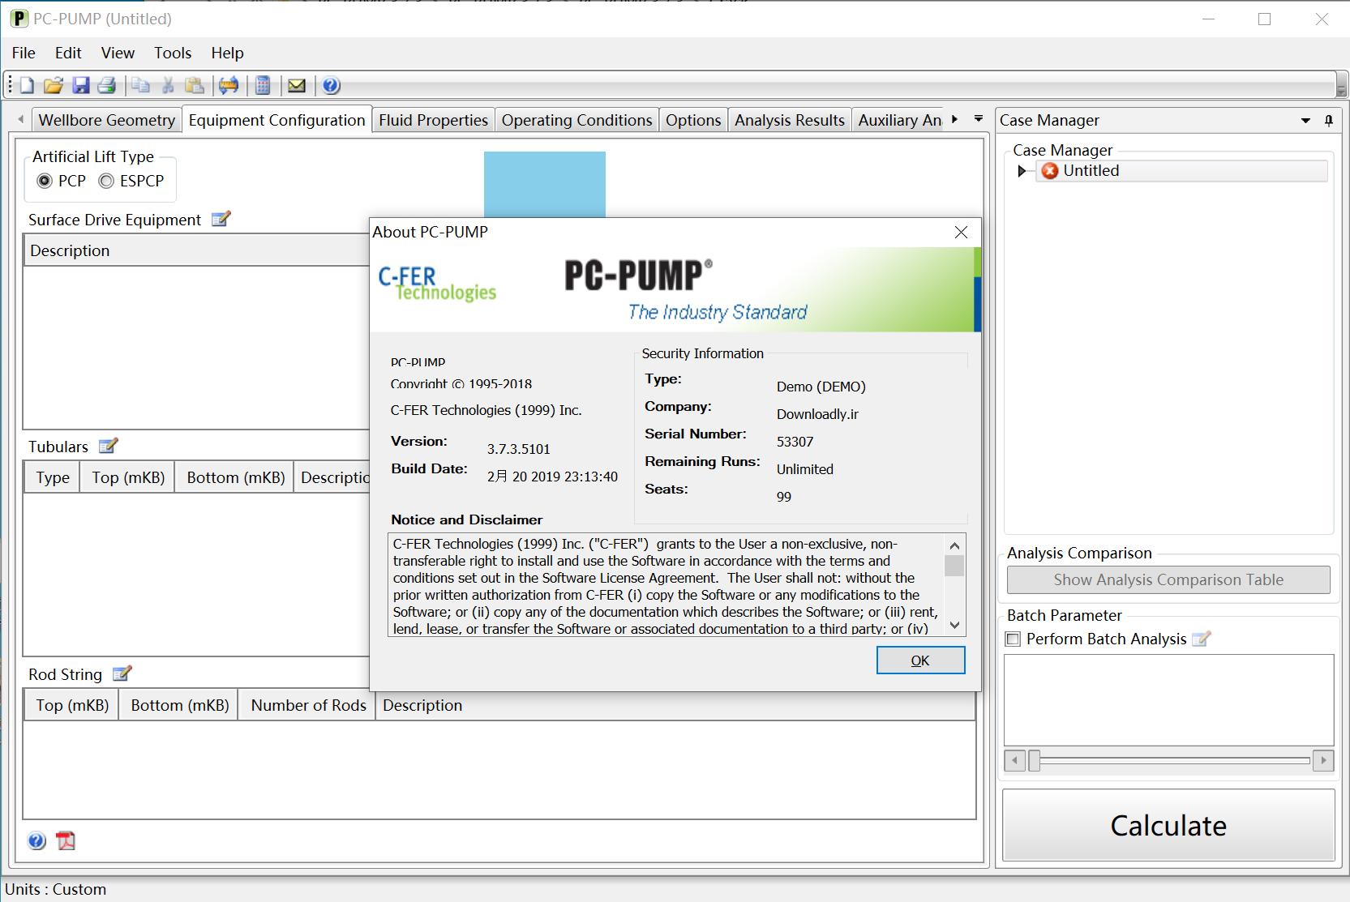Open the unit conversion toolbar icon
1350x902 pixels.
click(x=229, y=85)
